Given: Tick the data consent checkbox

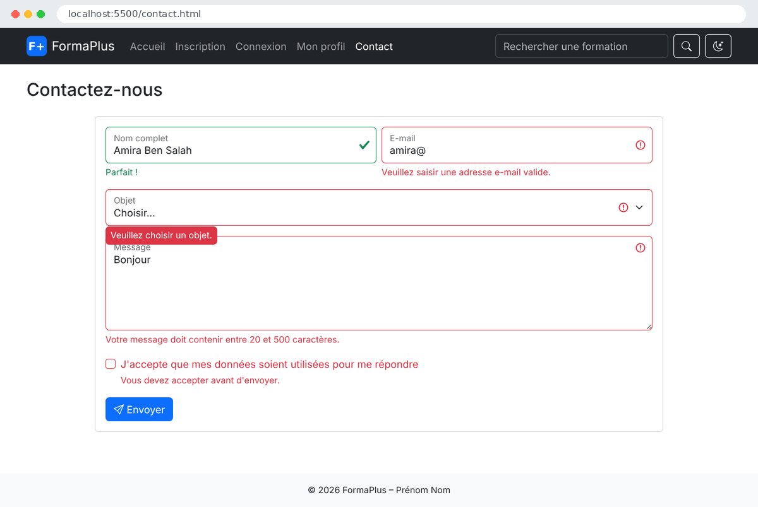Looking at the screenshot, I should 111,364.
